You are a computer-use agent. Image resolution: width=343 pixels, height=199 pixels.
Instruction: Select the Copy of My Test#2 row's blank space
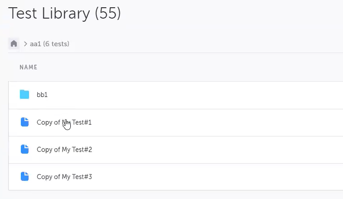click(x=204, y=150)
